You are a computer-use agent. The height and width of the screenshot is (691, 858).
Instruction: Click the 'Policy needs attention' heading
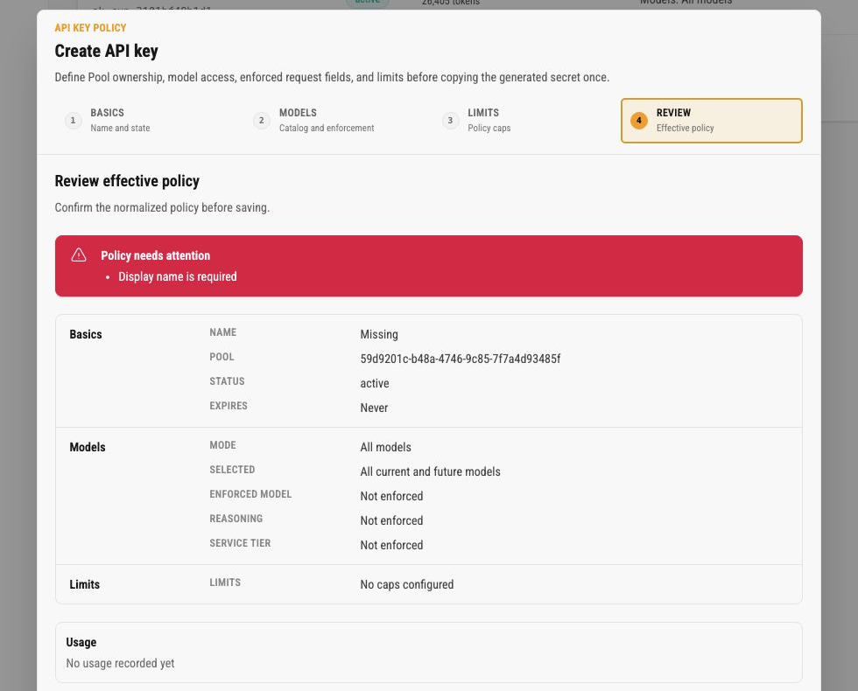(156, 255)
